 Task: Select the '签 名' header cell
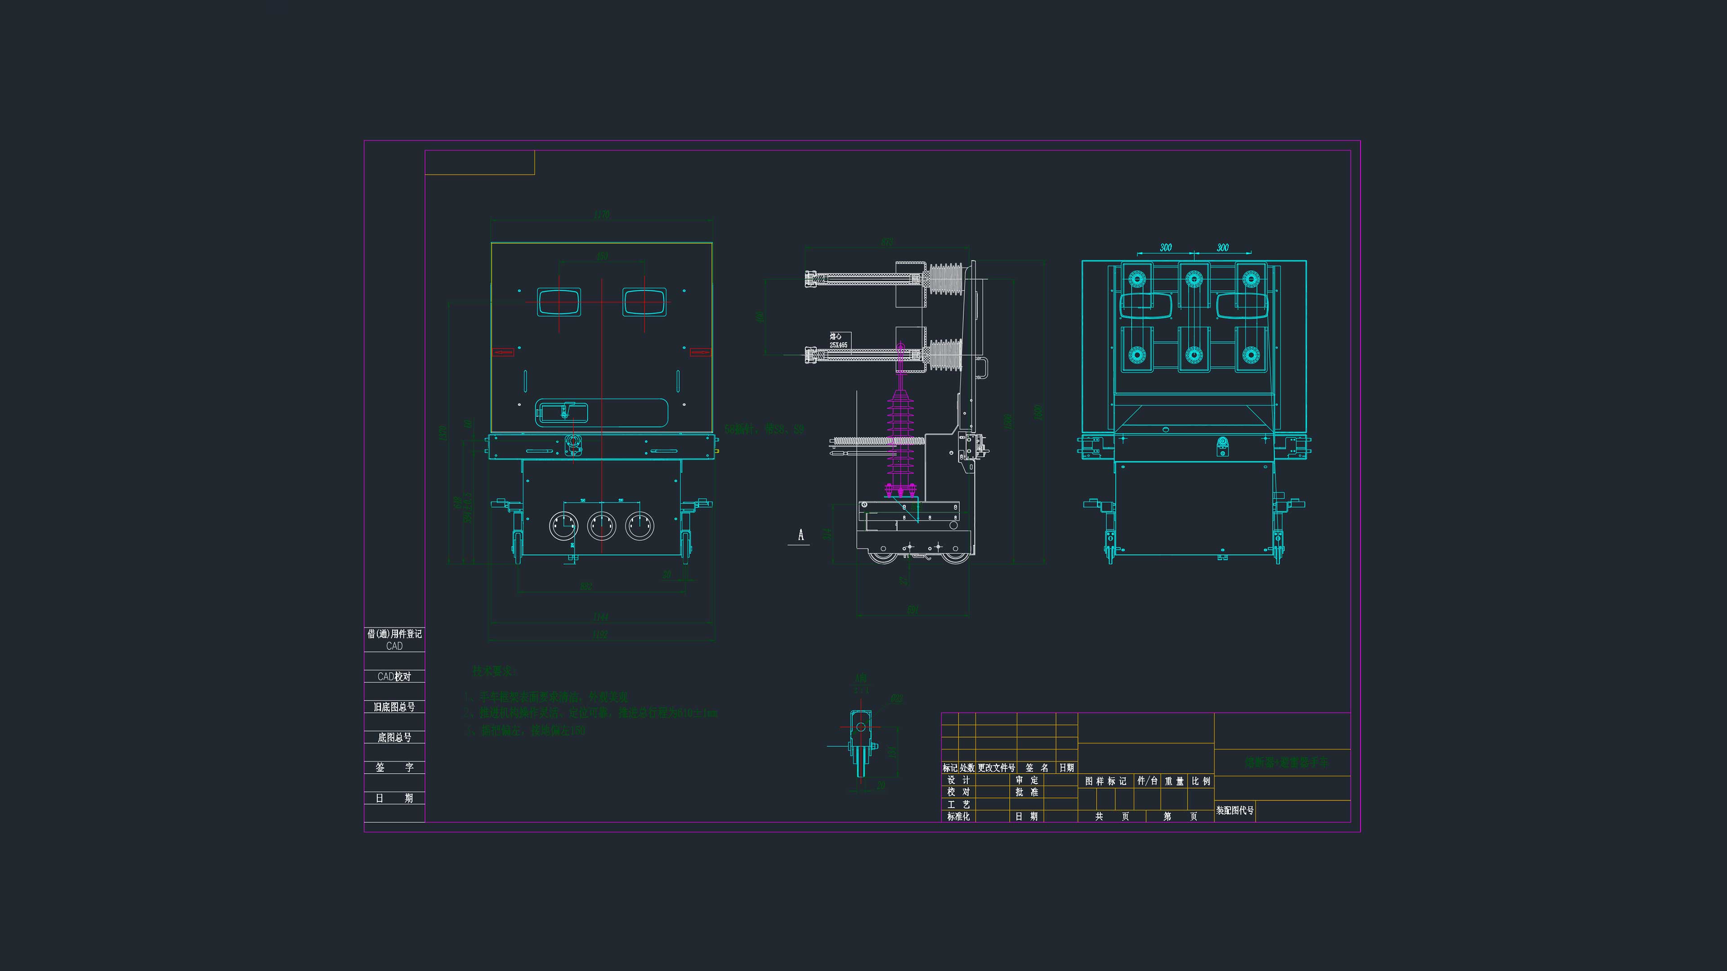(x=1037, y=768)
